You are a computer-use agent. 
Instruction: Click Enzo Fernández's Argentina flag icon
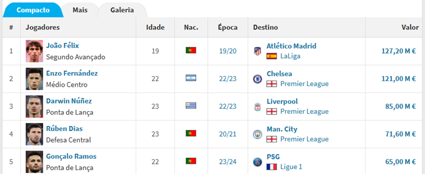191,78
